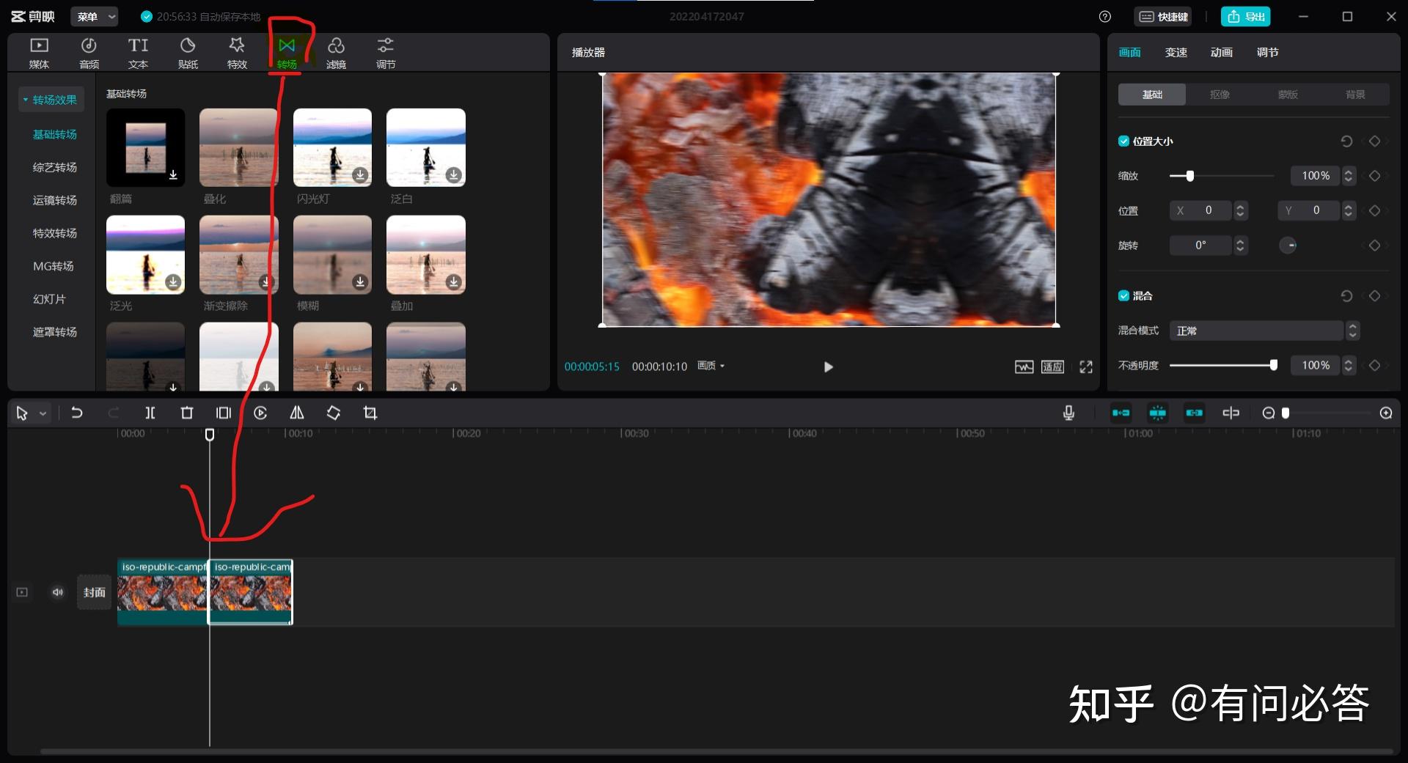Open the 快捷键 shortcuts button
This screenshot has height=763, width=1408.
click(1163, 16)
